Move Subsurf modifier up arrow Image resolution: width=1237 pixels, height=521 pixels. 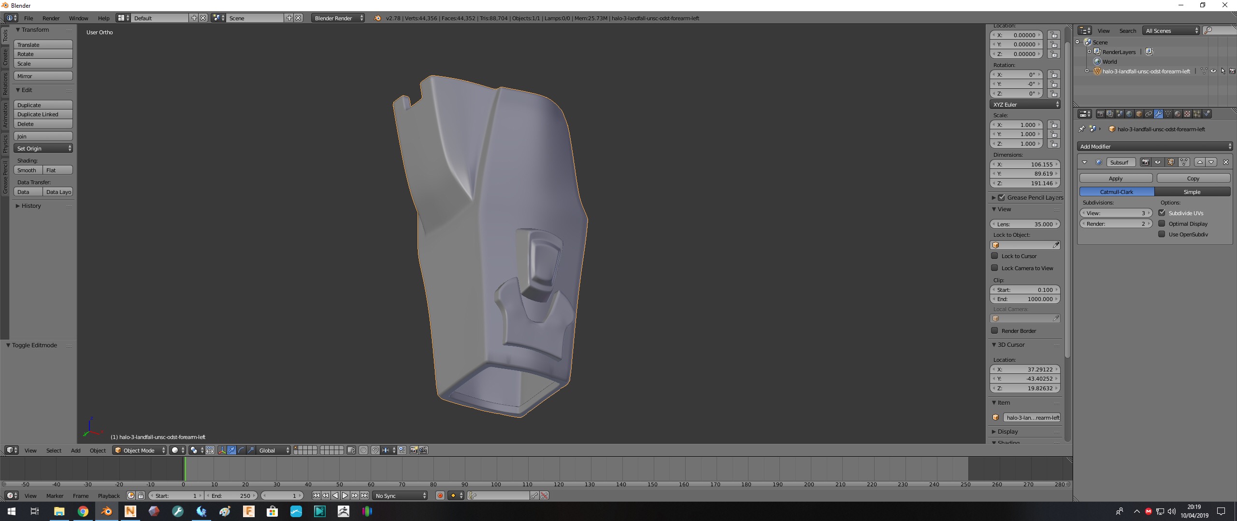[1199, 162]
